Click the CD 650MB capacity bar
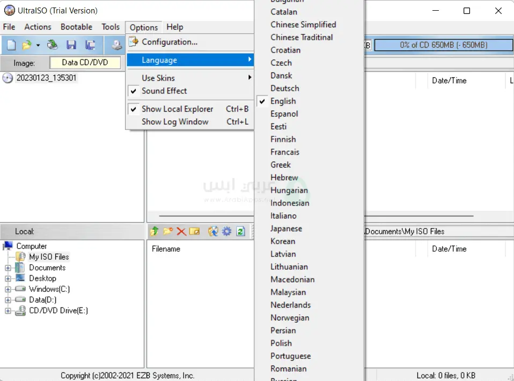 443,45
